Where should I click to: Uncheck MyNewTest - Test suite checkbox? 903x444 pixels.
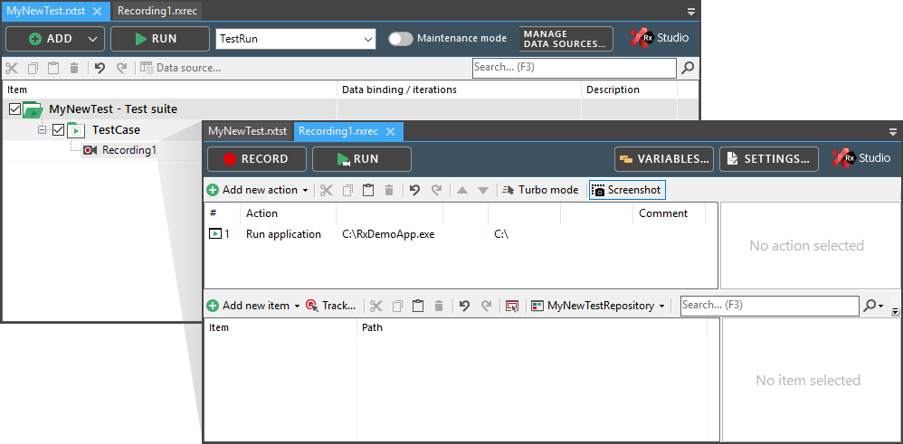15,109
